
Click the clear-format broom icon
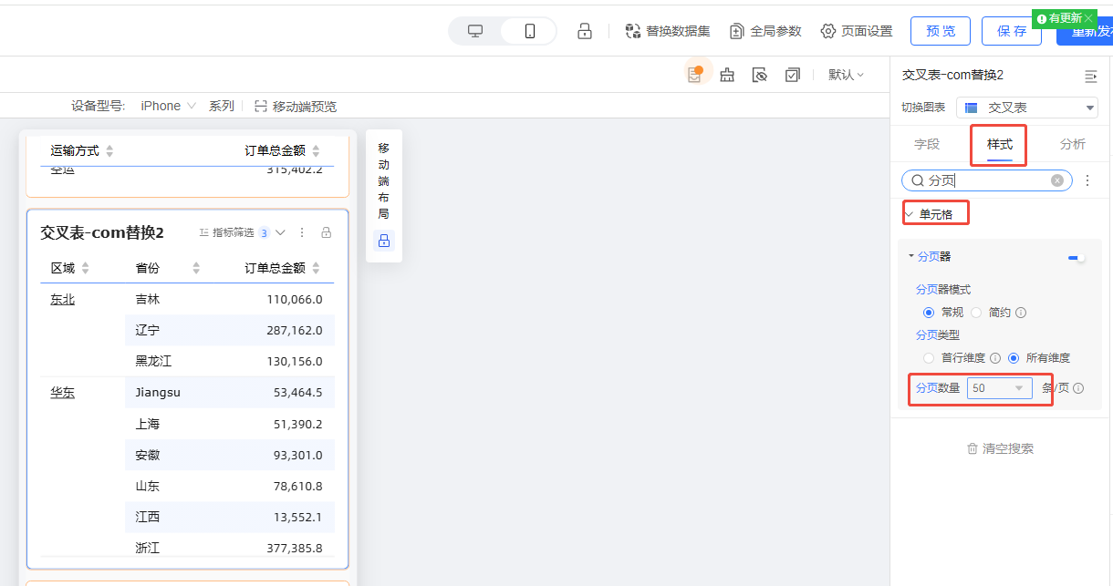coord(727,75)
